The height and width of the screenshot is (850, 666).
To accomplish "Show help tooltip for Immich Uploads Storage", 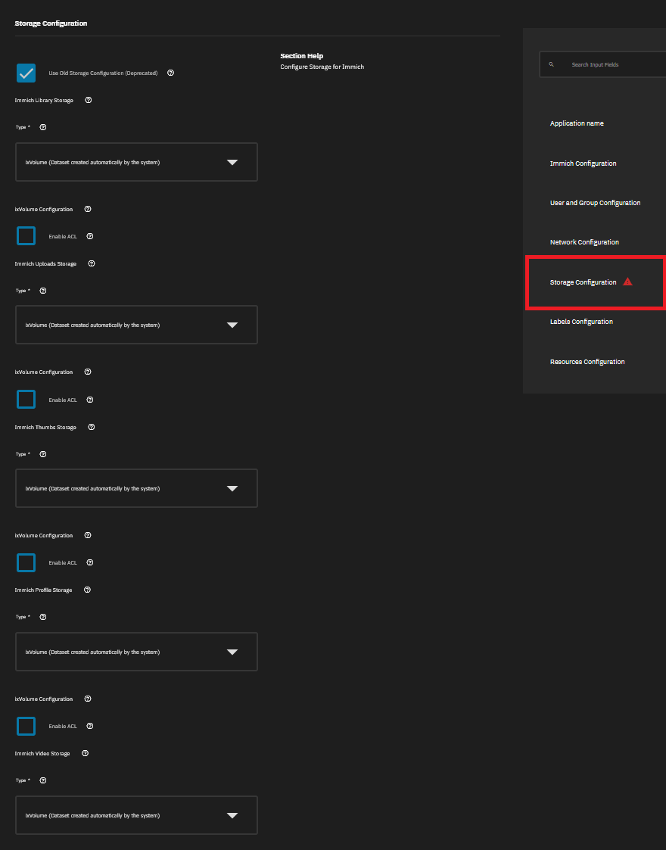I will click(92, 263).
